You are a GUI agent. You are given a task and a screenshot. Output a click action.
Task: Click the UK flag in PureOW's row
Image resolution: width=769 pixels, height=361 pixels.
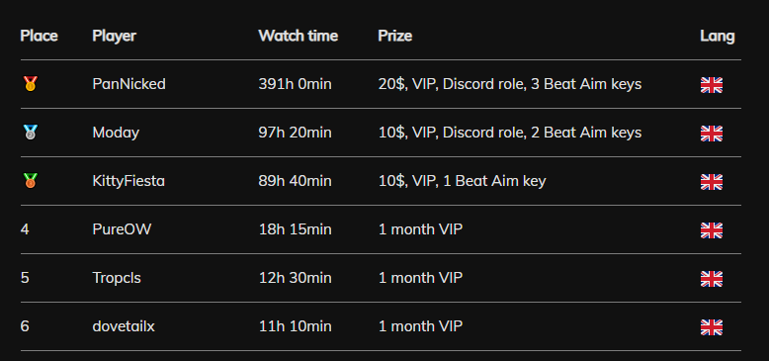[x=711, y=230]
